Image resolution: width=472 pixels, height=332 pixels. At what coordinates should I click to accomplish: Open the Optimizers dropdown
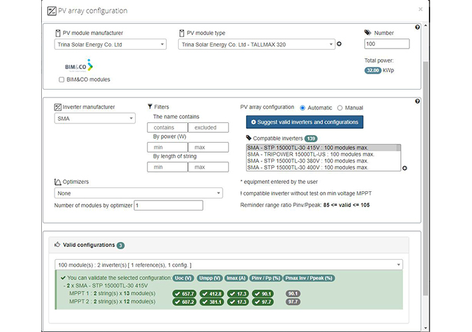[138, 193]
